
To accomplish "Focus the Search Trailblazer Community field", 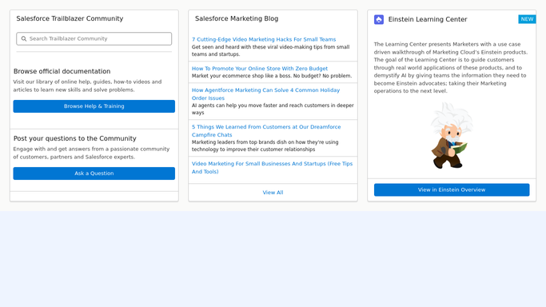I will coord(94,38).
